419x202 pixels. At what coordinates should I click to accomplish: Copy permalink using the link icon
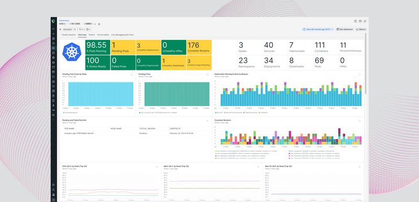point(365,21)
